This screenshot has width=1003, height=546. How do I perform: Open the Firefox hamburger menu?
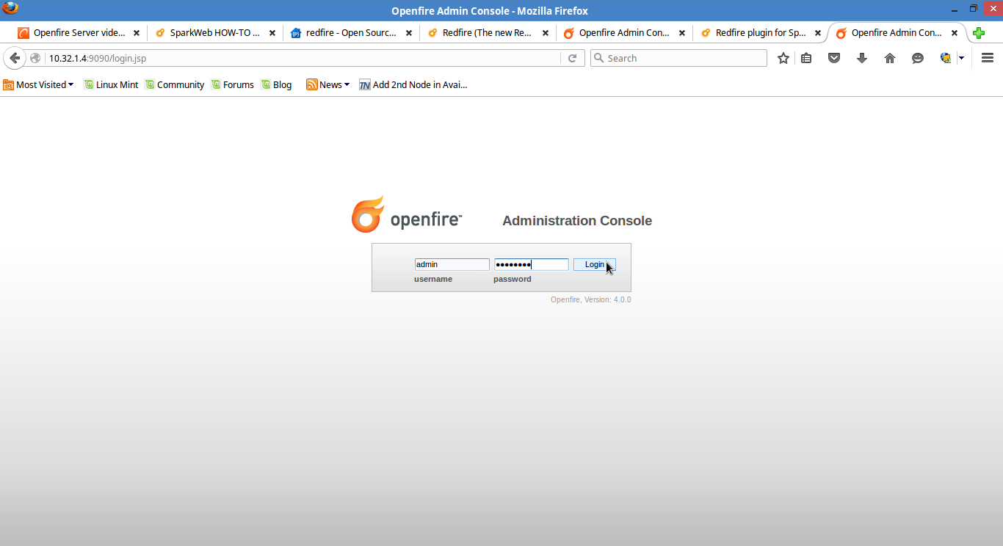pos(988,58)
